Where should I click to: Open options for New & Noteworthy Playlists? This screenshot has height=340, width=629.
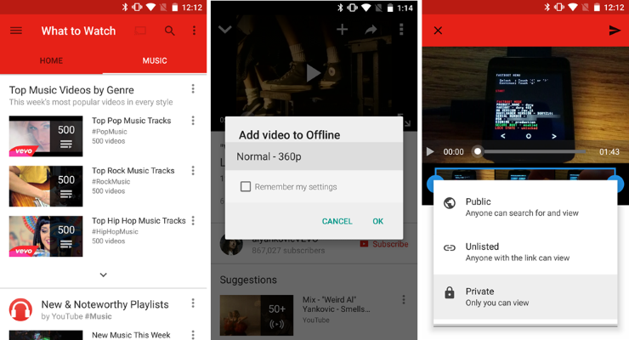point(193,303)
